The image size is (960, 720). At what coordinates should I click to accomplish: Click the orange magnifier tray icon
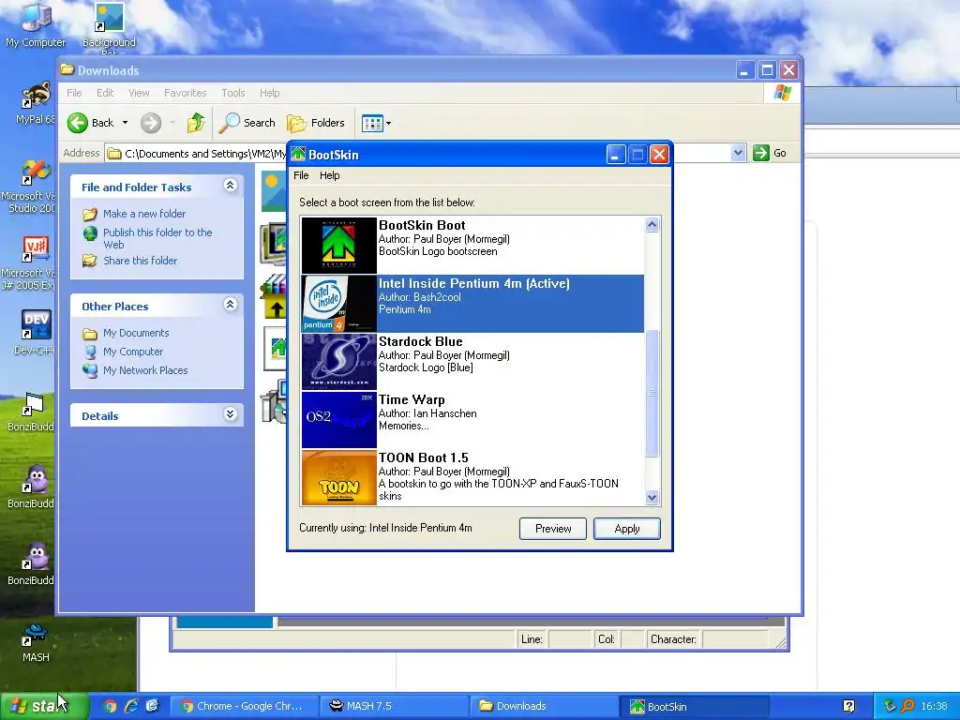tap(907, 706)
